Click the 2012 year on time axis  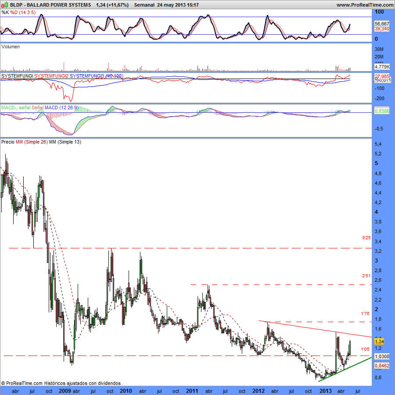[x=259, y=391]
